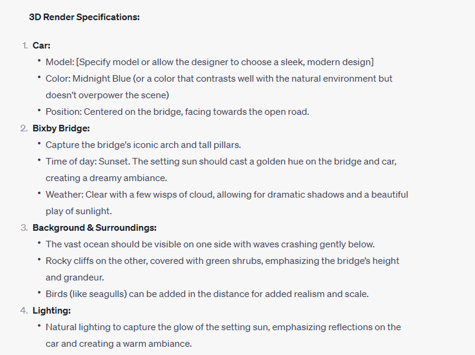Click the "iconic arch and tall pillars" line
This screenshot has width=475, height=355.
point(143,145)
